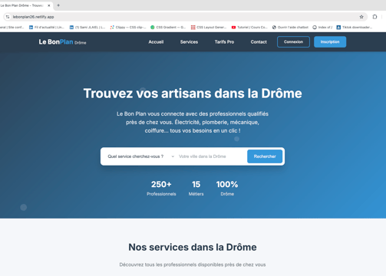Close the Le Bon Plan Drôme tab
The height and width of the screenshot is (276, 386).
point(49,5)
